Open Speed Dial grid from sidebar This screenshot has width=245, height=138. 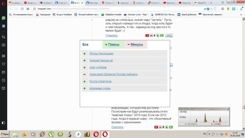tap(3, 56)
